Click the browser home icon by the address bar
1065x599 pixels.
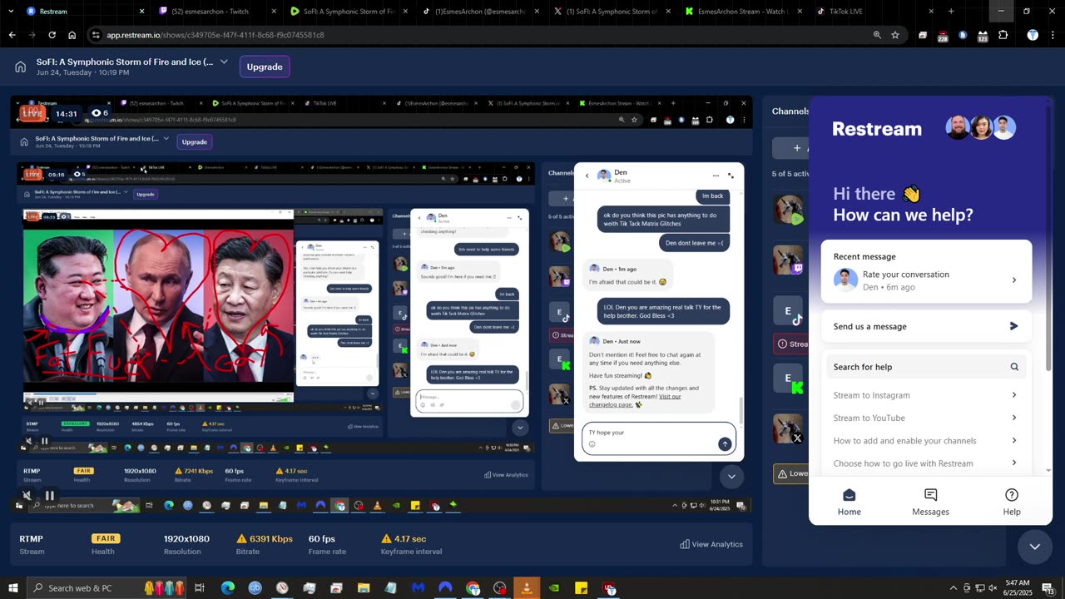coord(72,35)
